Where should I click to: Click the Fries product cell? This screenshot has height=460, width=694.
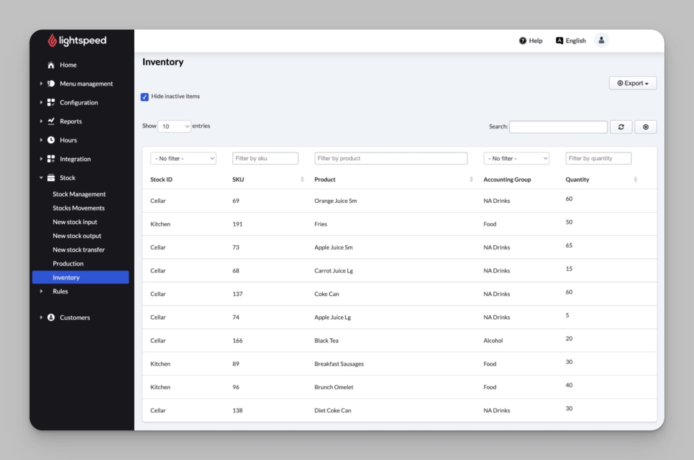pos(321,224)
